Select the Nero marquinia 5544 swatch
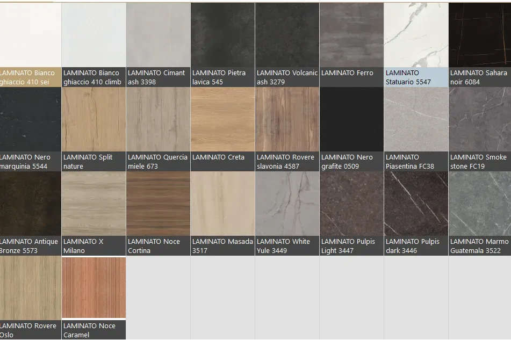Image resolution: width=511 pixels, height=340 pixels. (x=30, y=119)
